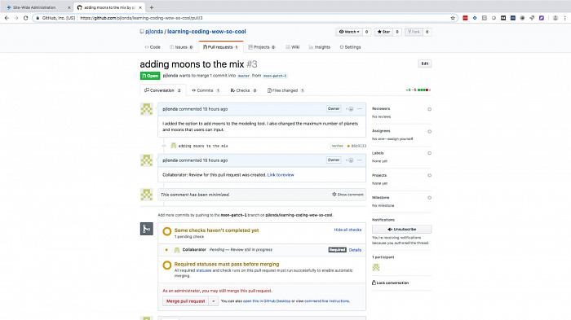The image size is (571, 320).
Task: Click the Verified commit badge
Action: 337,146
